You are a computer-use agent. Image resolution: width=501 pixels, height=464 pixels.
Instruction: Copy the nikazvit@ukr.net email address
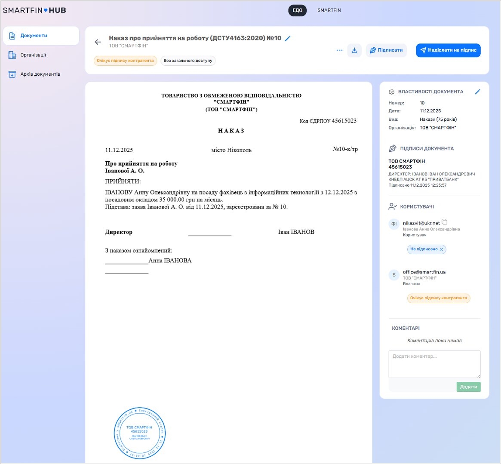[x=445, y=222]
